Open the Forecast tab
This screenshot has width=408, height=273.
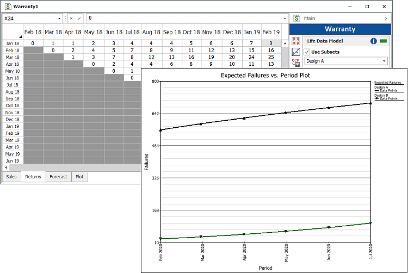(x=58, y=177)
